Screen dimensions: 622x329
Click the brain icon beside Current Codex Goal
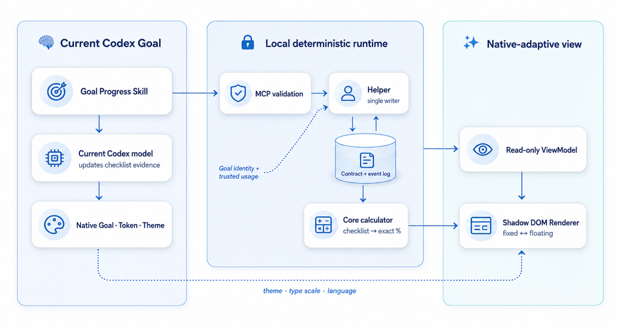point(46,43)
